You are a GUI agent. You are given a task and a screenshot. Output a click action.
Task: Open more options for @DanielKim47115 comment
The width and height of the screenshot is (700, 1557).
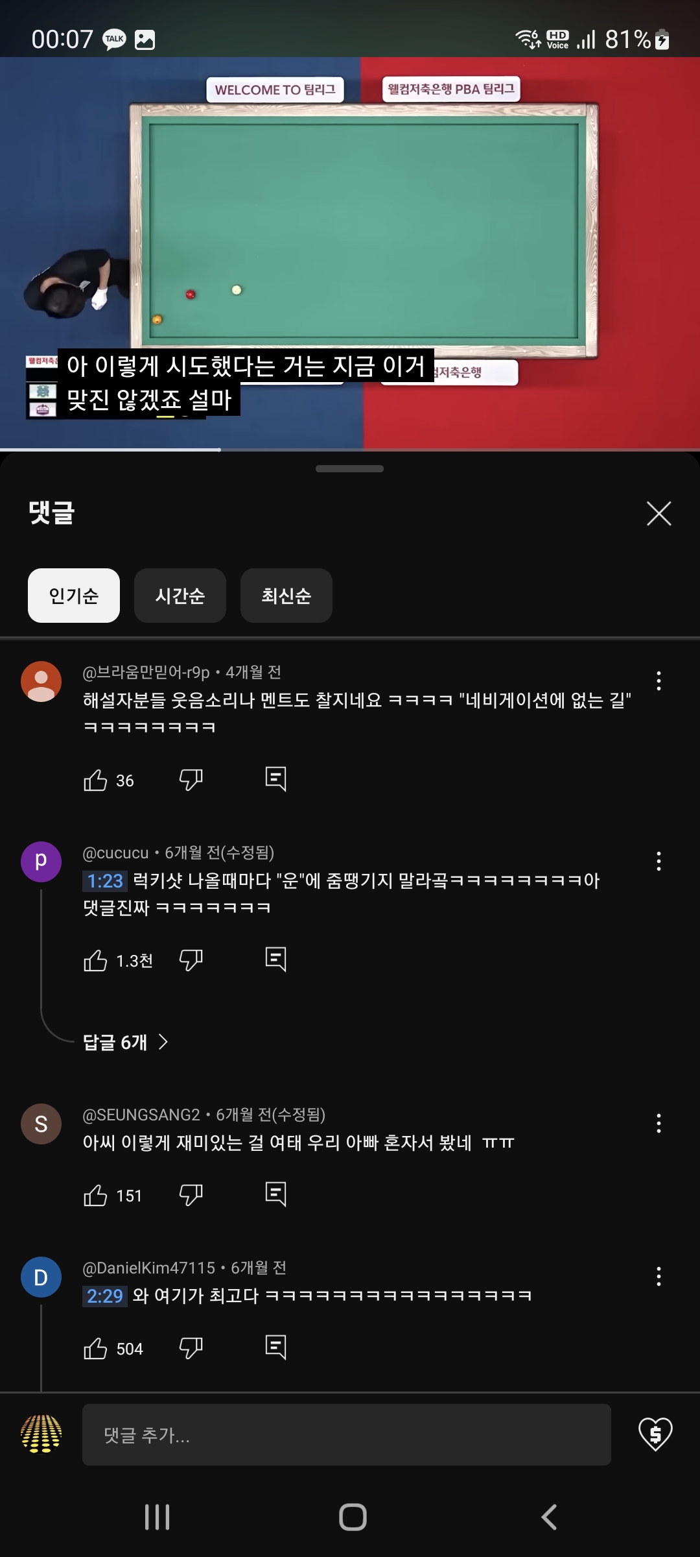(659, 1276)
